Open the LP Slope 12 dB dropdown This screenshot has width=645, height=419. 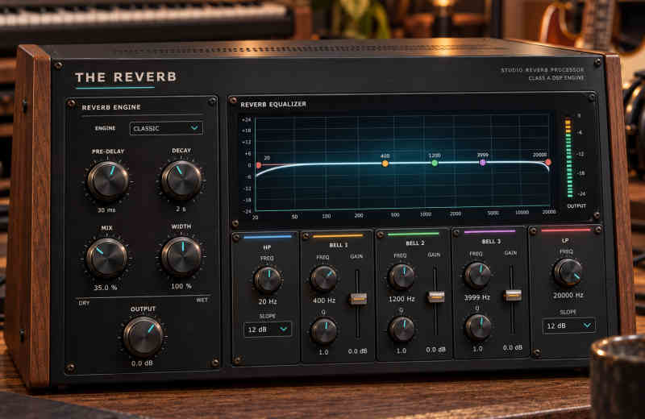pyautogui.click(x=569, y=326)
